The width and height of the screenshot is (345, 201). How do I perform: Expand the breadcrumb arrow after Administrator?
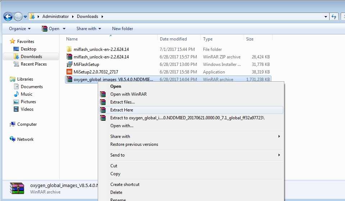pyautogui.click(x=73, y=17)
